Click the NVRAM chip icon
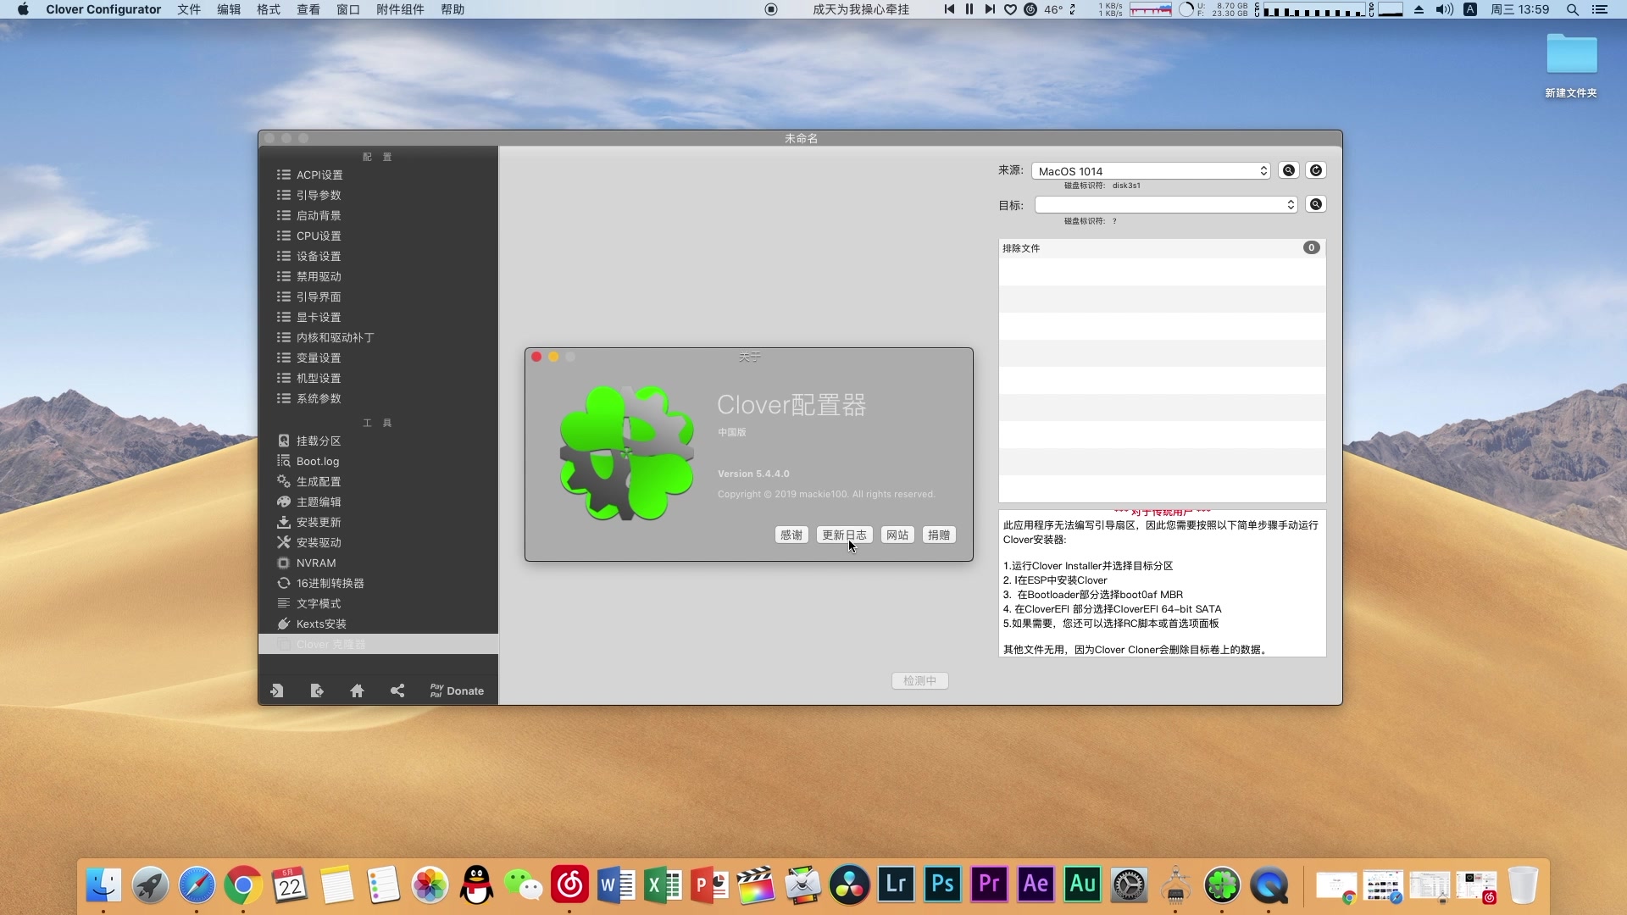Screen dimensions: 1627x915 284,563
